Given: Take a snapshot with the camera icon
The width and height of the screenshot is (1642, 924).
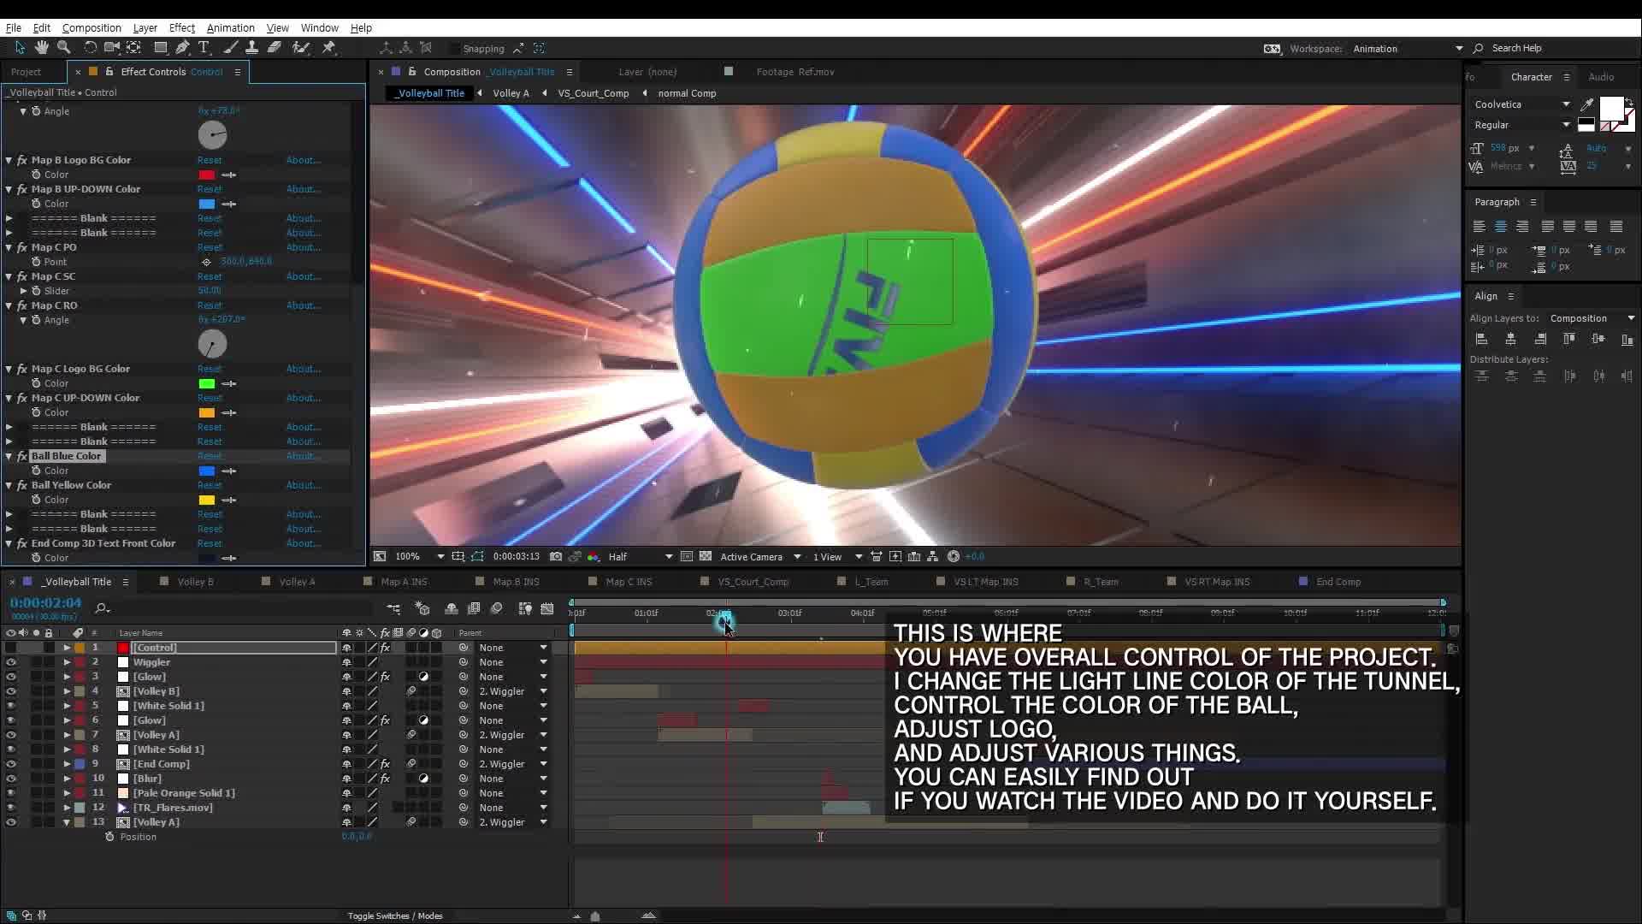Looking at the screenshot, I should click(556, 556).
